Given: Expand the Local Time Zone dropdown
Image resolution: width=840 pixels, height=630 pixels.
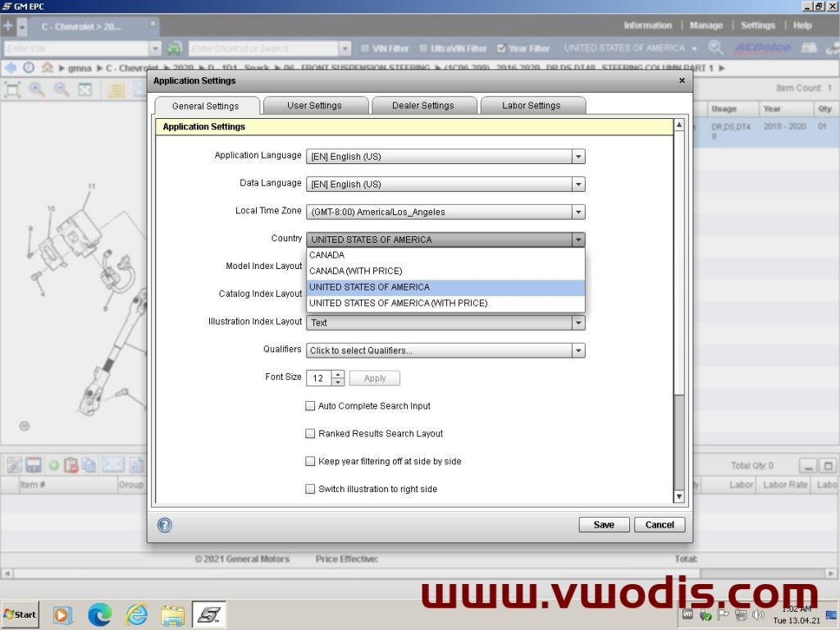Looking at the screenshot, I should point(578,212).
